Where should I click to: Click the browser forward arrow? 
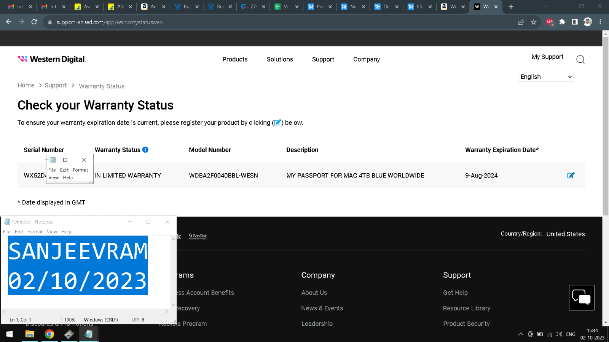coord(21,22)
